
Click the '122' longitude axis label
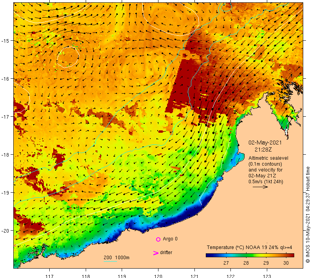(x=231, y=276)
